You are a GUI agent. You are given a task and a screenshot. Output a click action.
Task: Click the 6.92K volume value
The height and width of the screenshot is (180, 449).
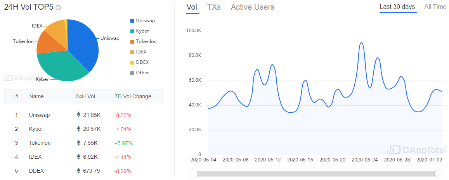click(x=90, y=157)
